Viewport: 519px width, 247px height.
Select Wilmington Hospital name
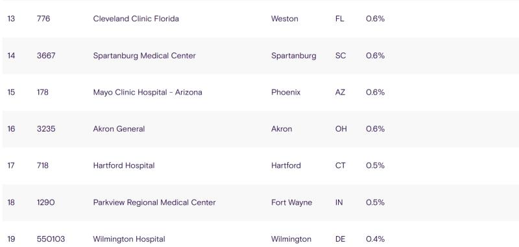pos(129,239)
